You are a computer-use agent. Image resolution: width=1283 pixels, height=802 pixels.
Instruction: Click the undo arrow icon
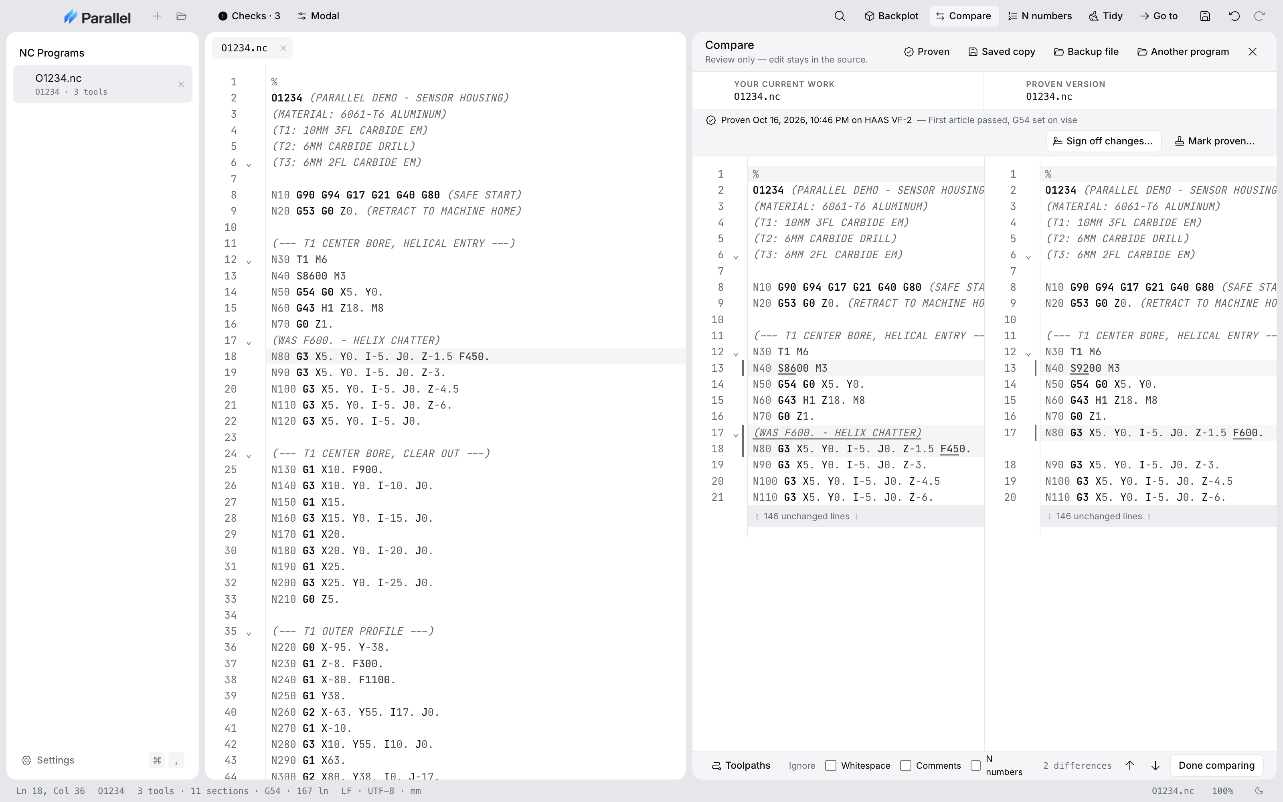tap(1234, 16)
